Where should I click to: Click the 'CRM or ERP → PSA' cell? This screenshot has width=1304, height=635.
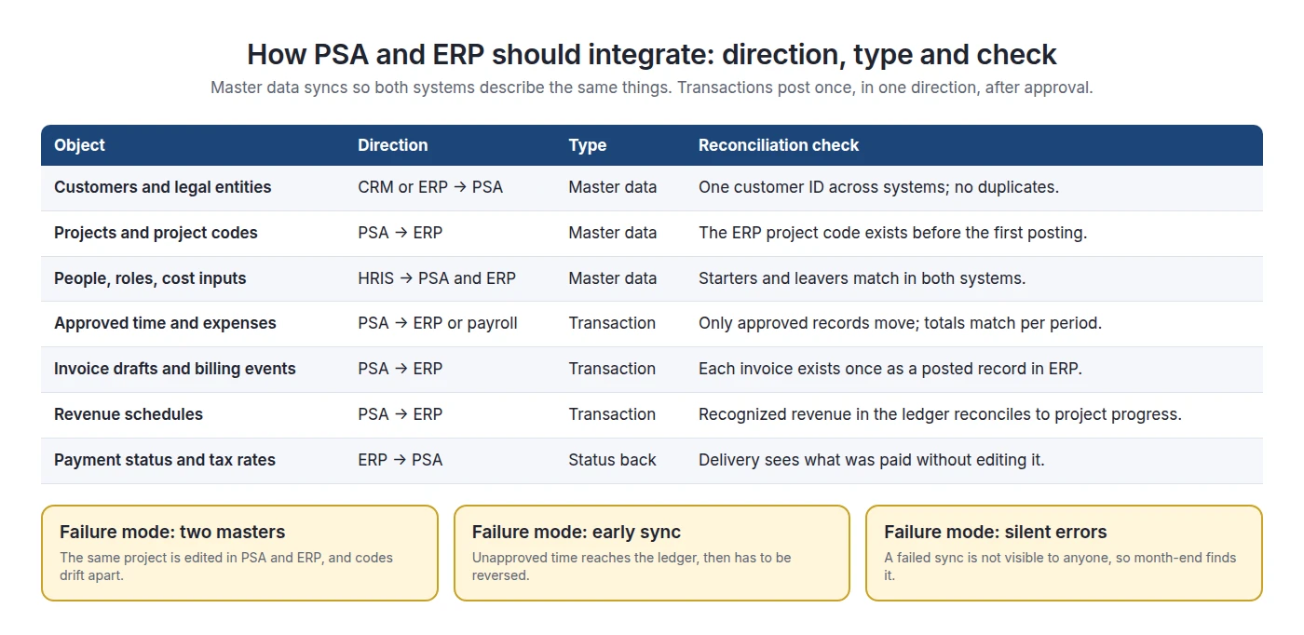click(430, 187)
